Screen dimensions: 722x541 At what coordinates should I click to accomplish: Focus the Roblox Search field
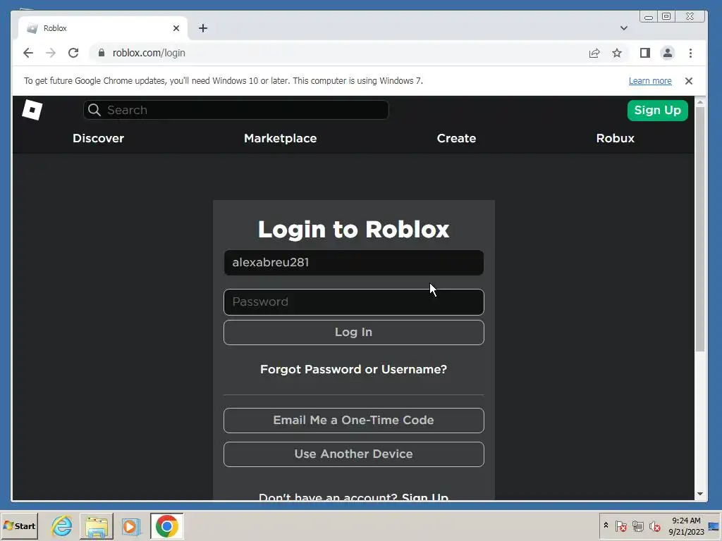click(x=235, y=110)
